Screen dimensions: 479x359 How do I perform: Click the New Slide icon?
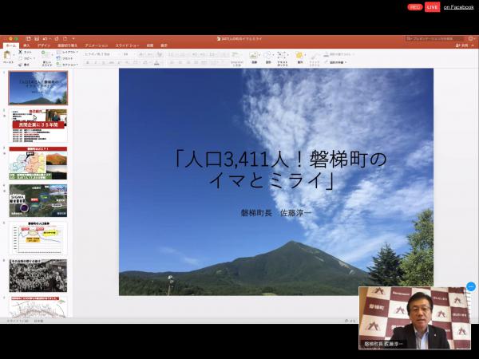coord(45,54)
